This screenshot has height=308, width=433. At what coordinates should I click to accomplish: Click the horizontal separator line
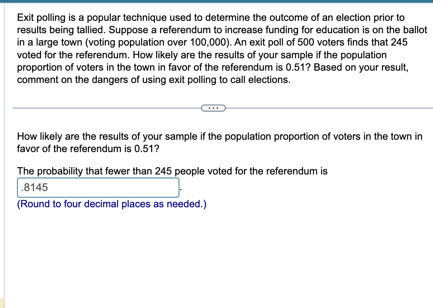coord(97,108)
